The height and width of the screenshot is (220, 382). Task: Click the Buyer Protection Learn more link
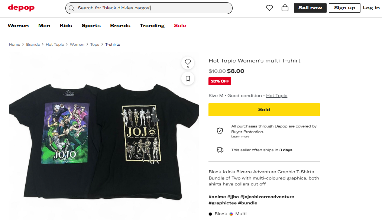240,137
